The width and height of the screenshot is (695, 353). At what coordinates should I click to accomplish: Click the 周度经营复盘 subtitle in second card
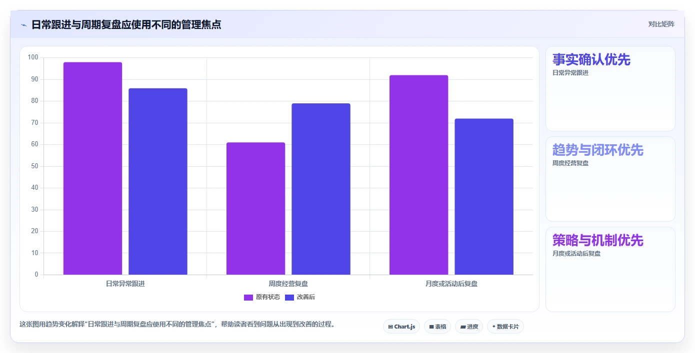570,163
